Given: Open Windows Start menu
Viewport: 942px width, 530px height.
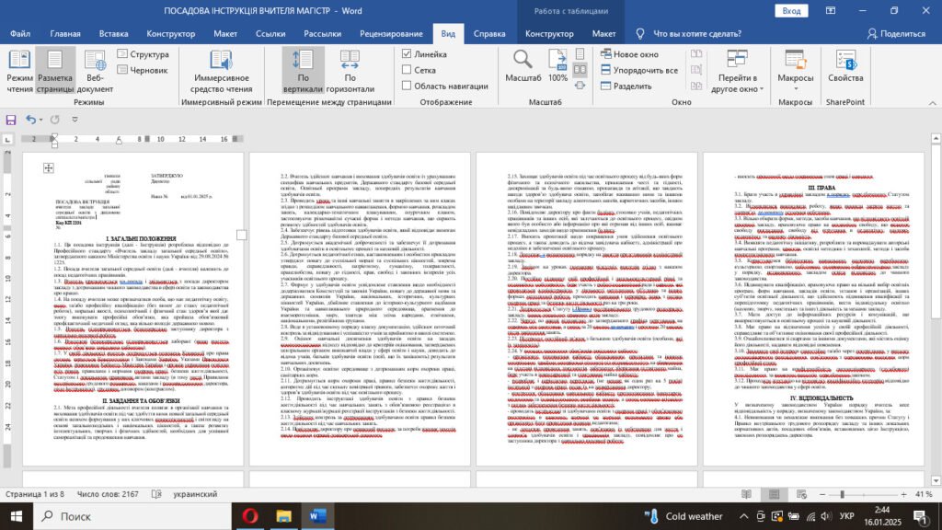Looking at the screenshot, I should 17,516.
